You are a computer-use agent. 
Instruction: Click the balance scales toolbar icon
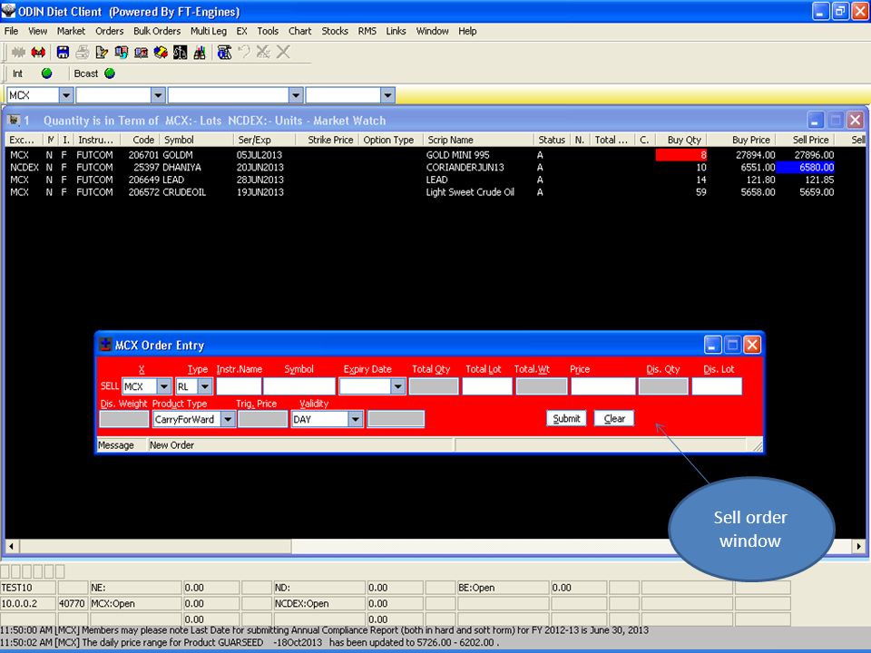click(180, 53)
